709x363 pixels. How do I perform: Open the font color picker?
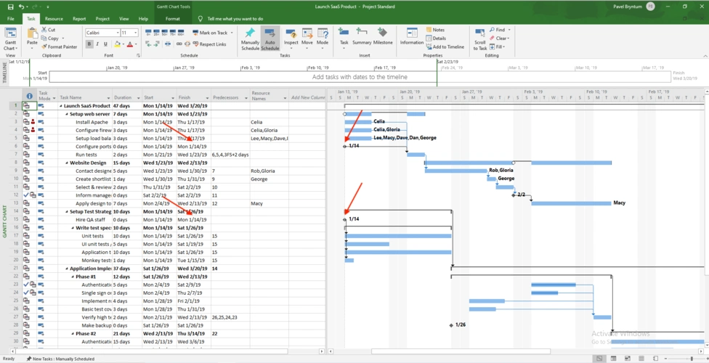click(x=130, y=44)
